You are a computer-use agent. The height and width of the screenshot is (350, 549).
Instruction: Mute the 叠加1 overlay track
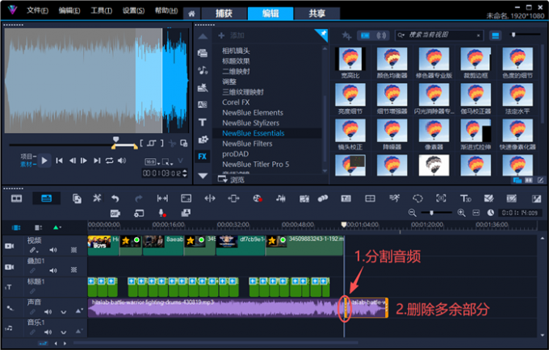coord(53,271)
